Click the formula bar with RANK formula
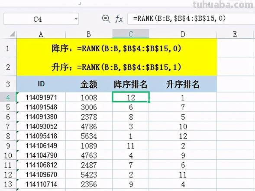 [191, 19]
